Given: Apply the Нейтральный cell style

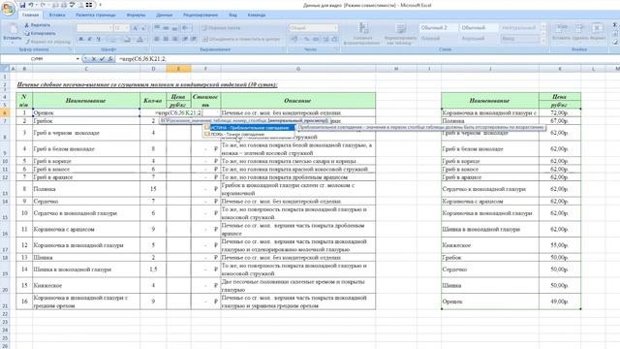Looking at the screenshot, I should tap(519, 28).
